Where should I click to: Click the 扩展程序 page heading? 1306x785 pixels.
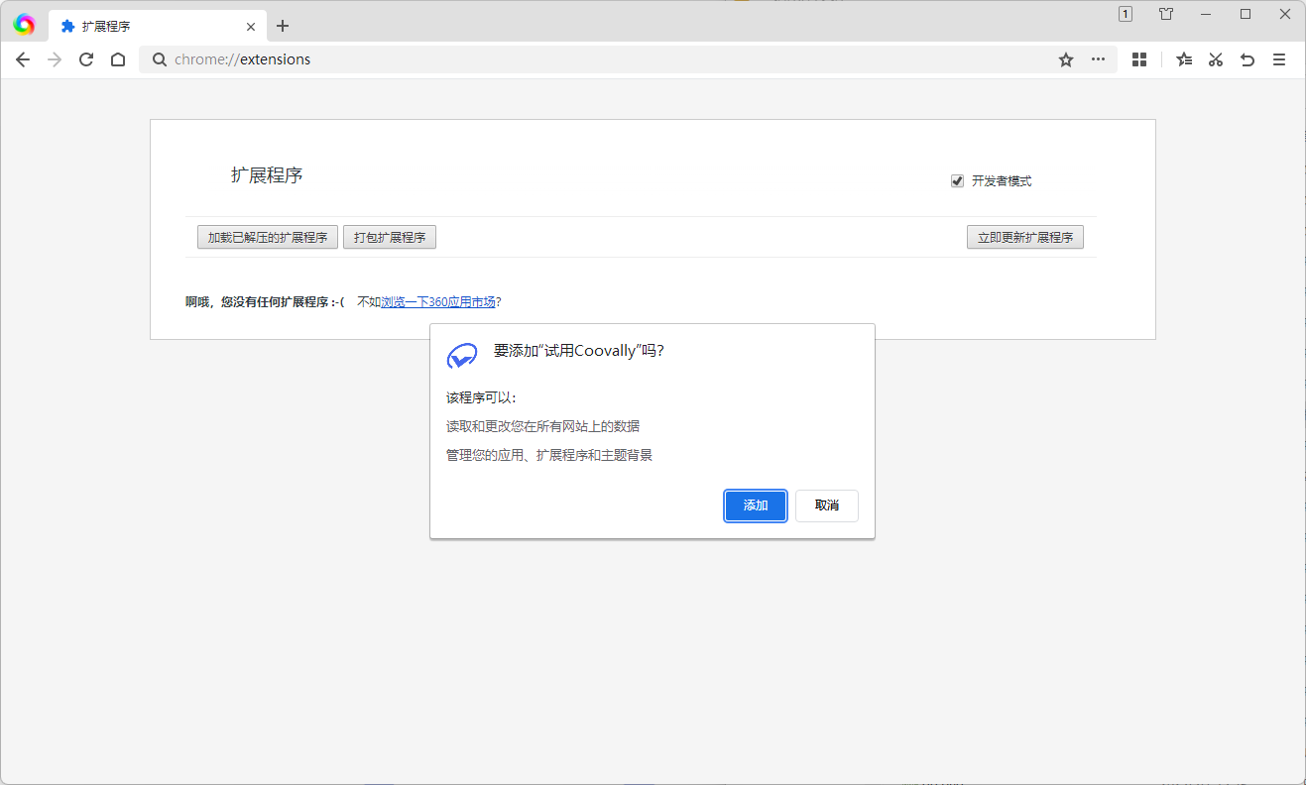[267, 175]
